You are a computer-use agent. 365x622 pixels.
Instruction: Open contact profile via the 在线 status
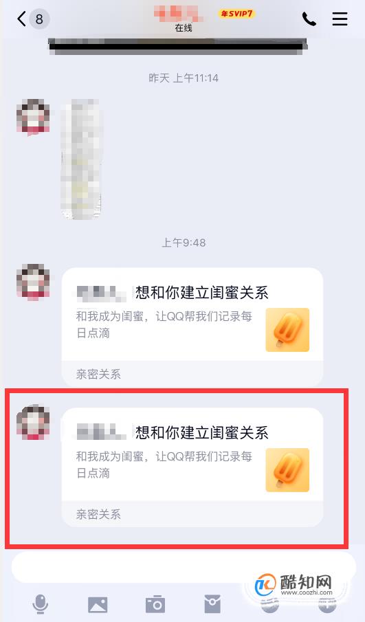tap(184, 27)
